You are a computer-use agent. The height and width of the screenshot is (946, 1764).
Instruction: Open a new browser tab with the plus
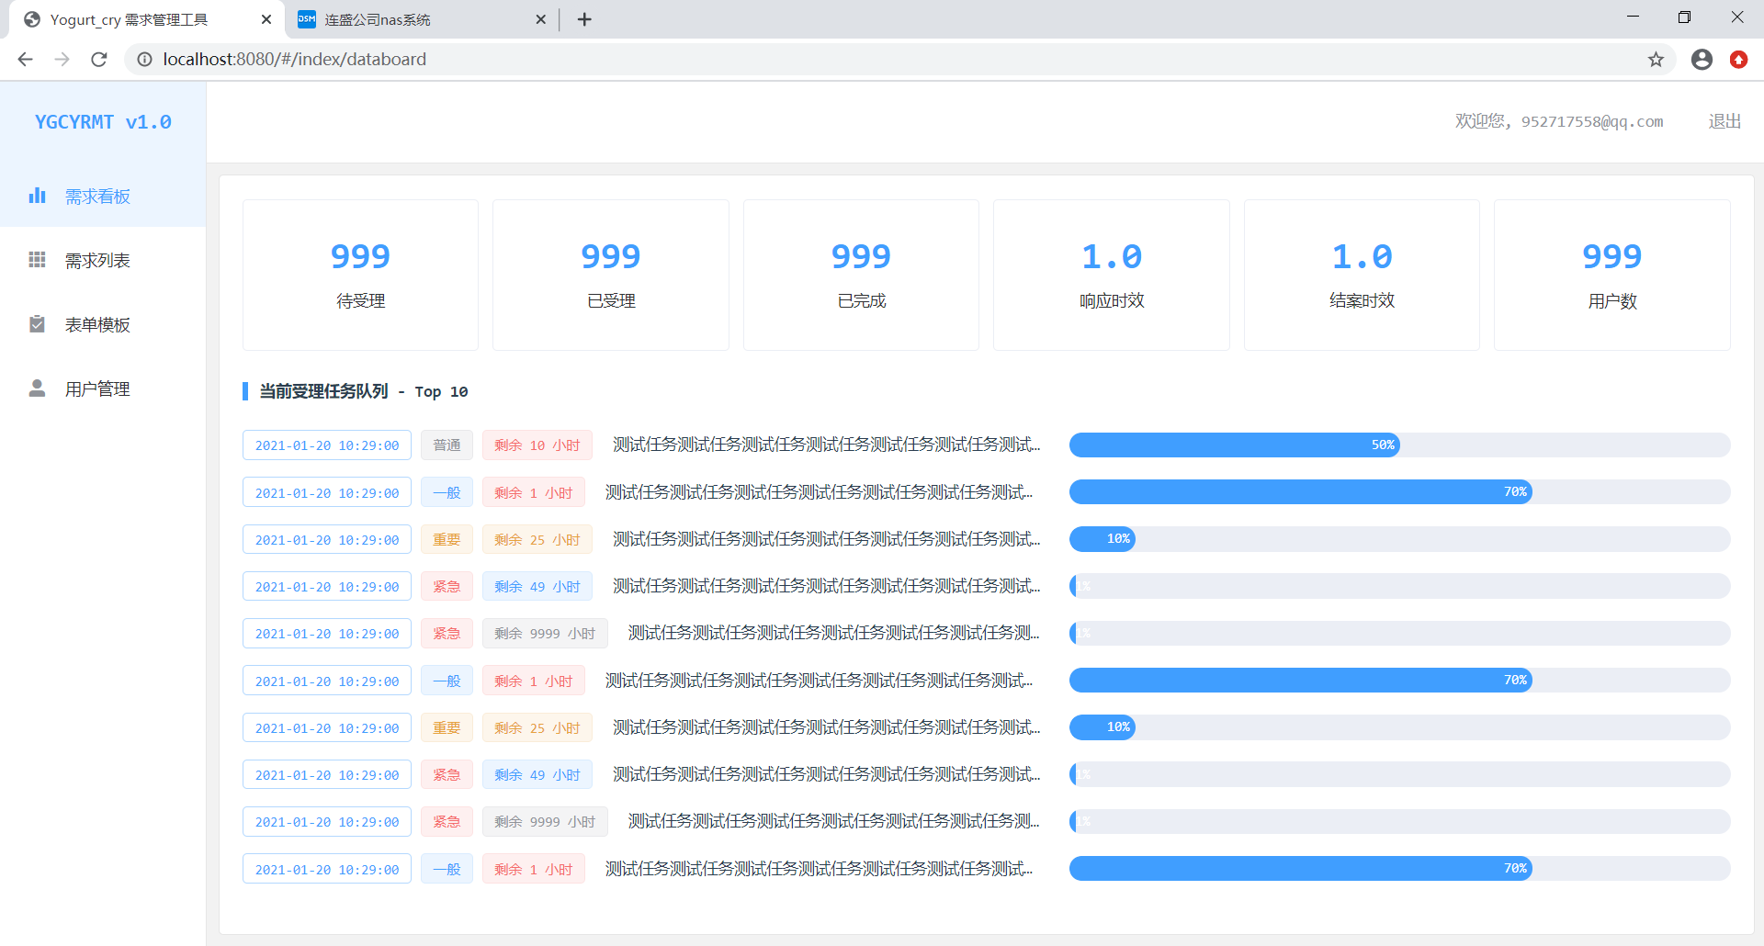pyautogui.click(x=584, y=19)
